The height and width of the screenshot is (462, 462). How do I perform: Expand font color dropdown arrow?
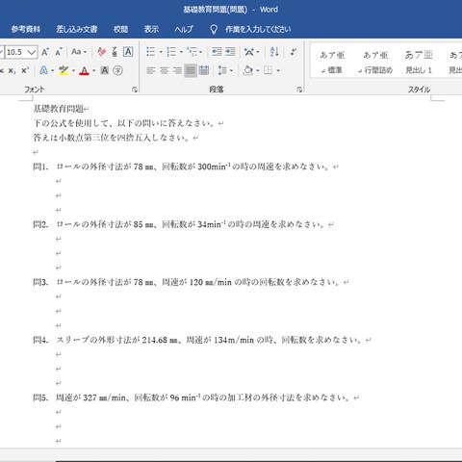pos(94,70)
